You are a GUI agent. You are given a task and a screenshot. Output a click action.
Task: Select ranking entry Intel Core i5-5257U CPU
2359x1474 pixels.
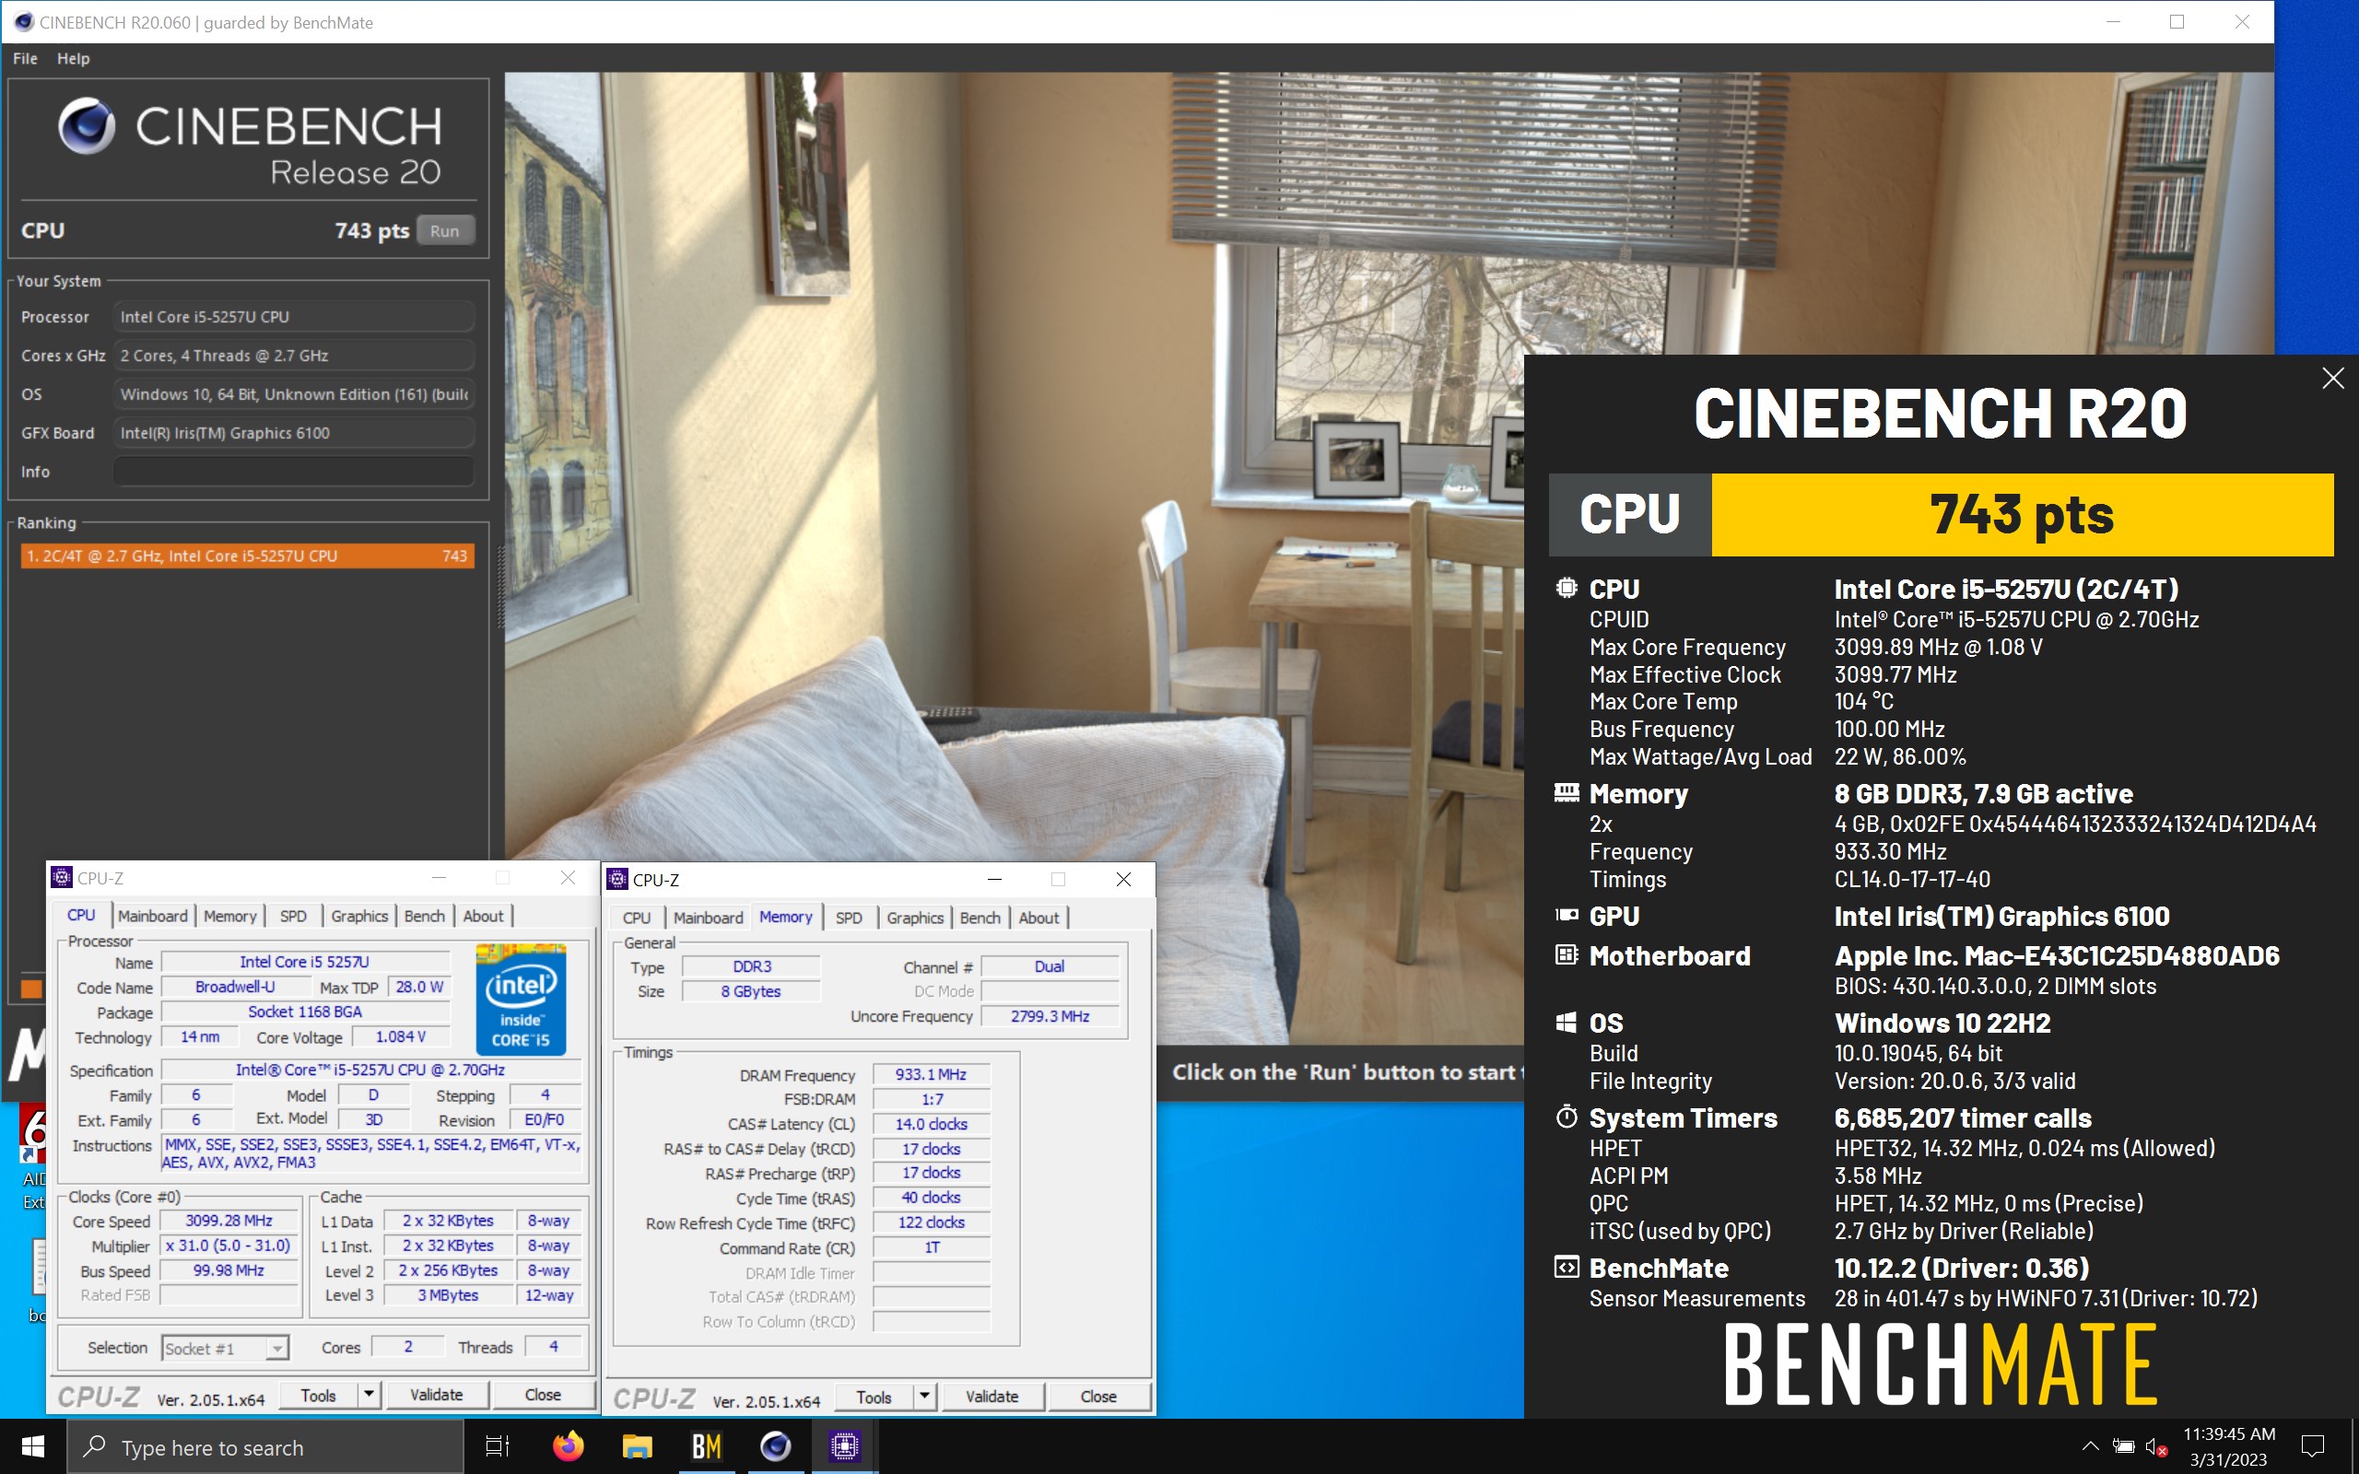tap(247, 556)
